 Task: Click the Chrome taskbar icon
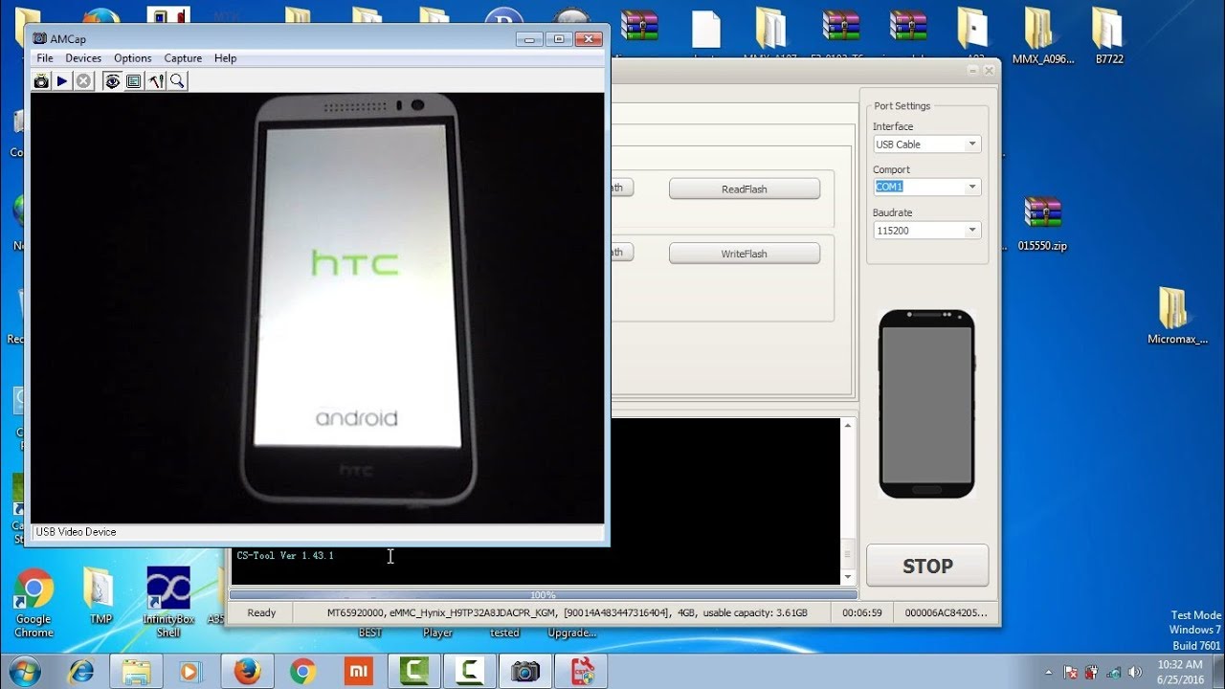tap(302, 672)
